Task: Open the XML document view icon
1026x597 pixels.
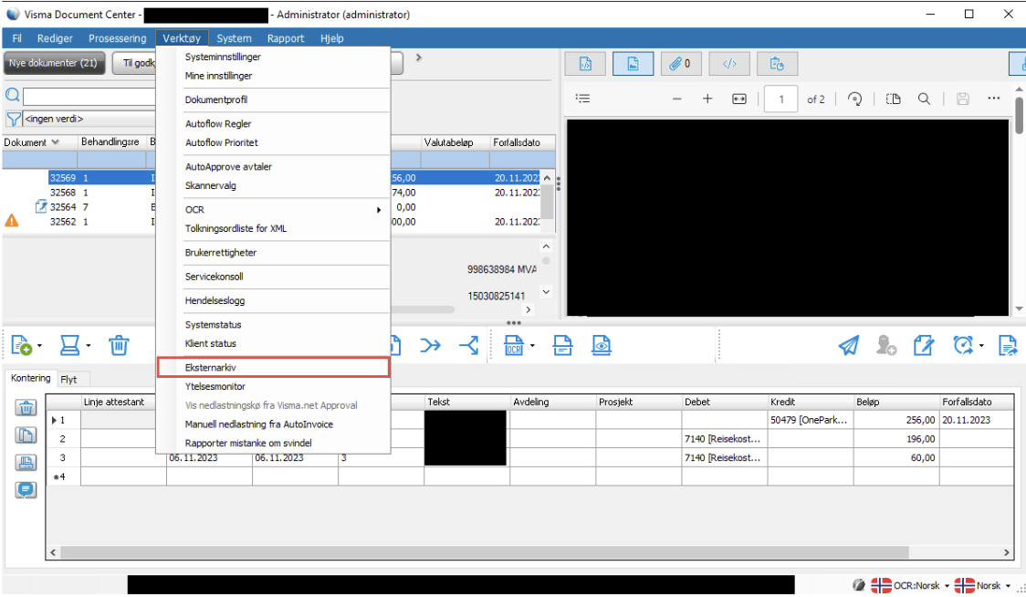Action: pos(585,64)
